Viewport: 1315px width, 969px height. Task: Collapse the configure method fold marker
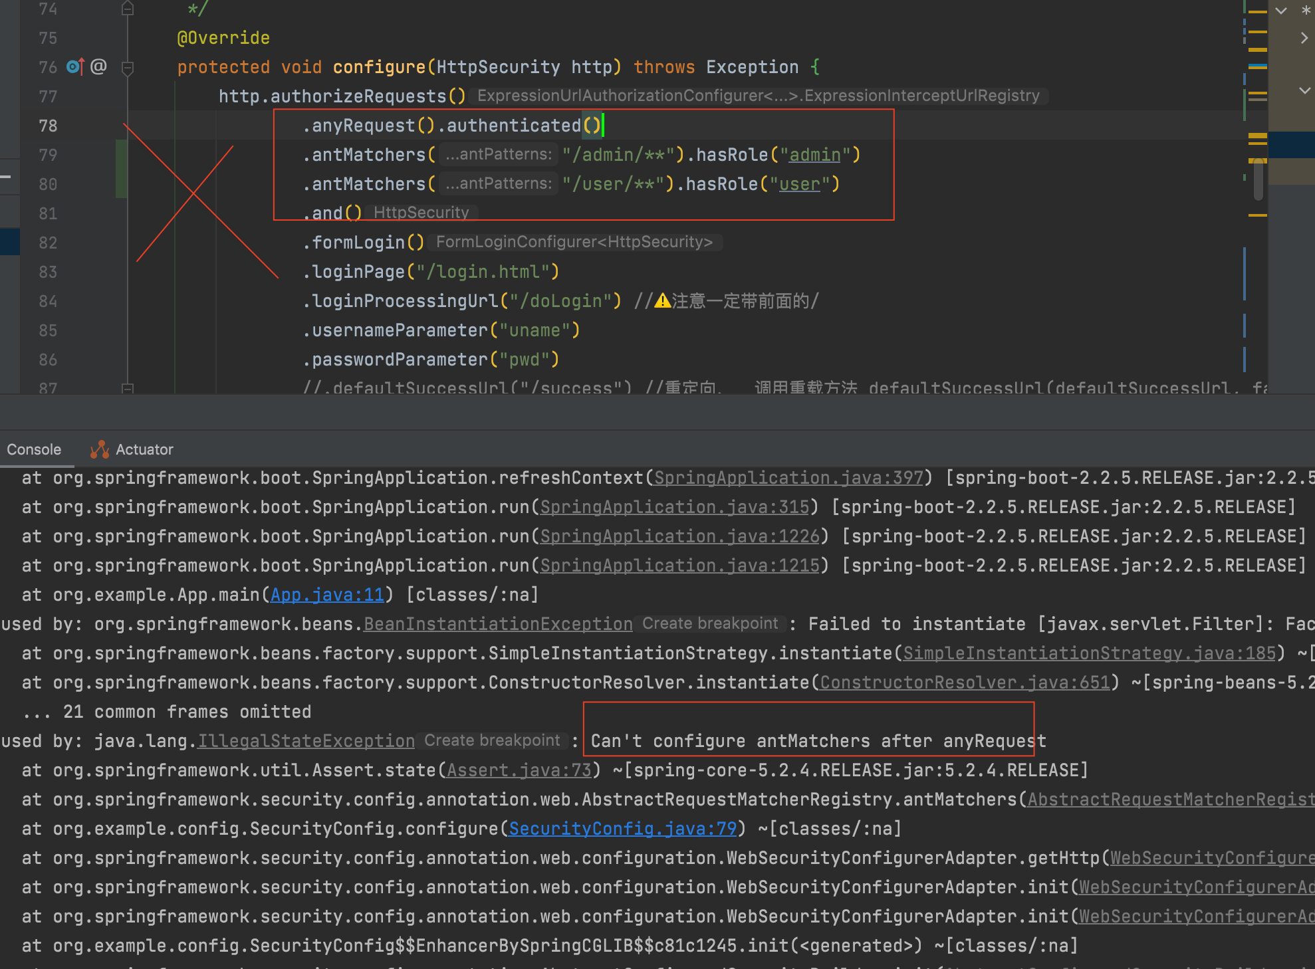click(128, 67)
